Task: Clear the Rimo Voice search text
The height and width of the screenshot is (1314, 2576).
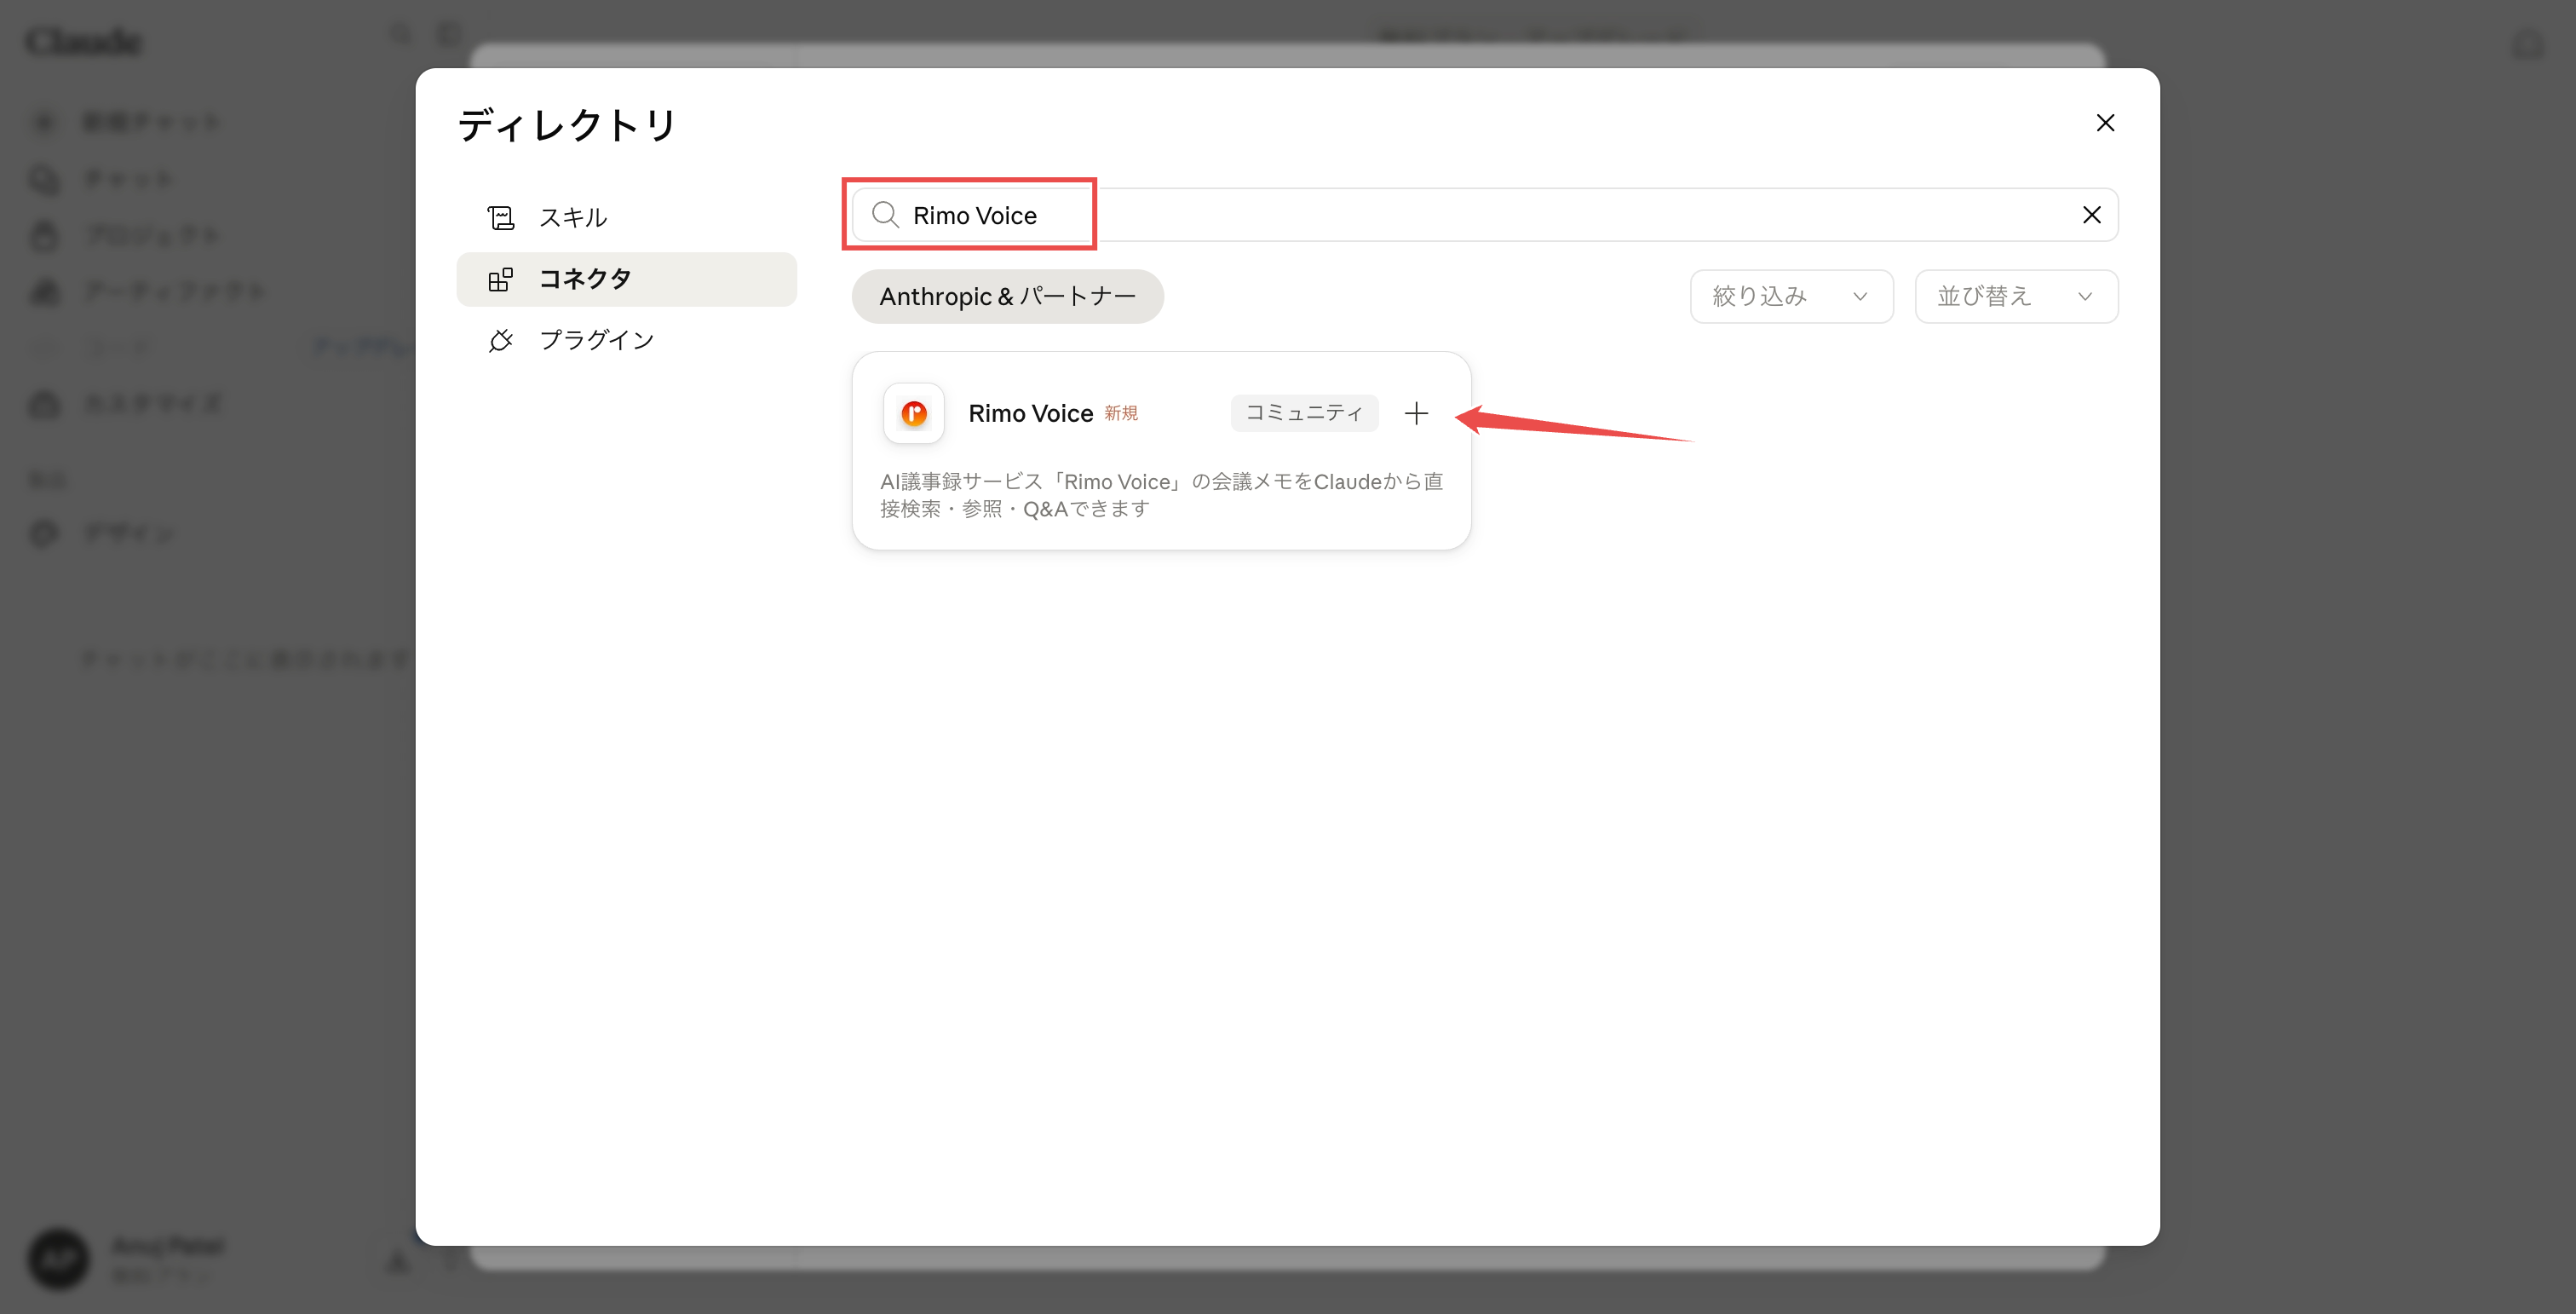Action: [x=2091, y=215]
